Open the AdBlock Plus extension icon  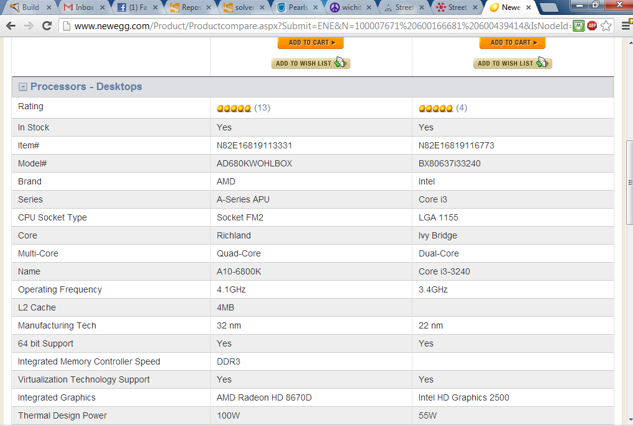[592, 26]
